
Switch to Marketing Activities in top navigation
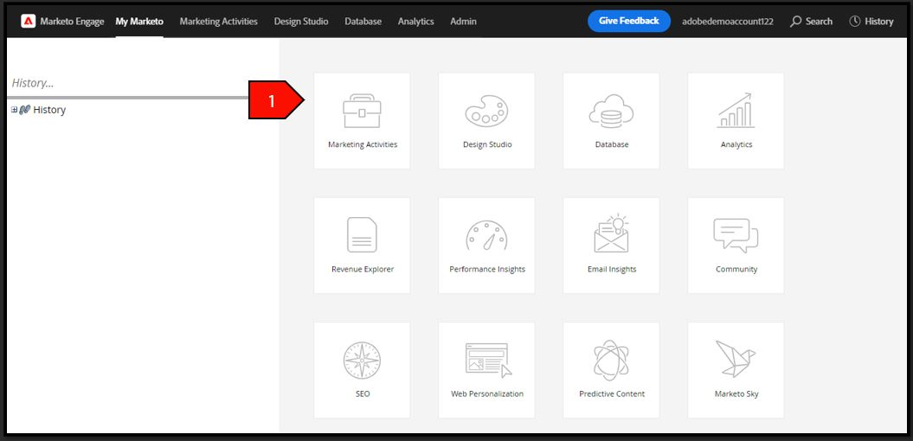(218, 22)
